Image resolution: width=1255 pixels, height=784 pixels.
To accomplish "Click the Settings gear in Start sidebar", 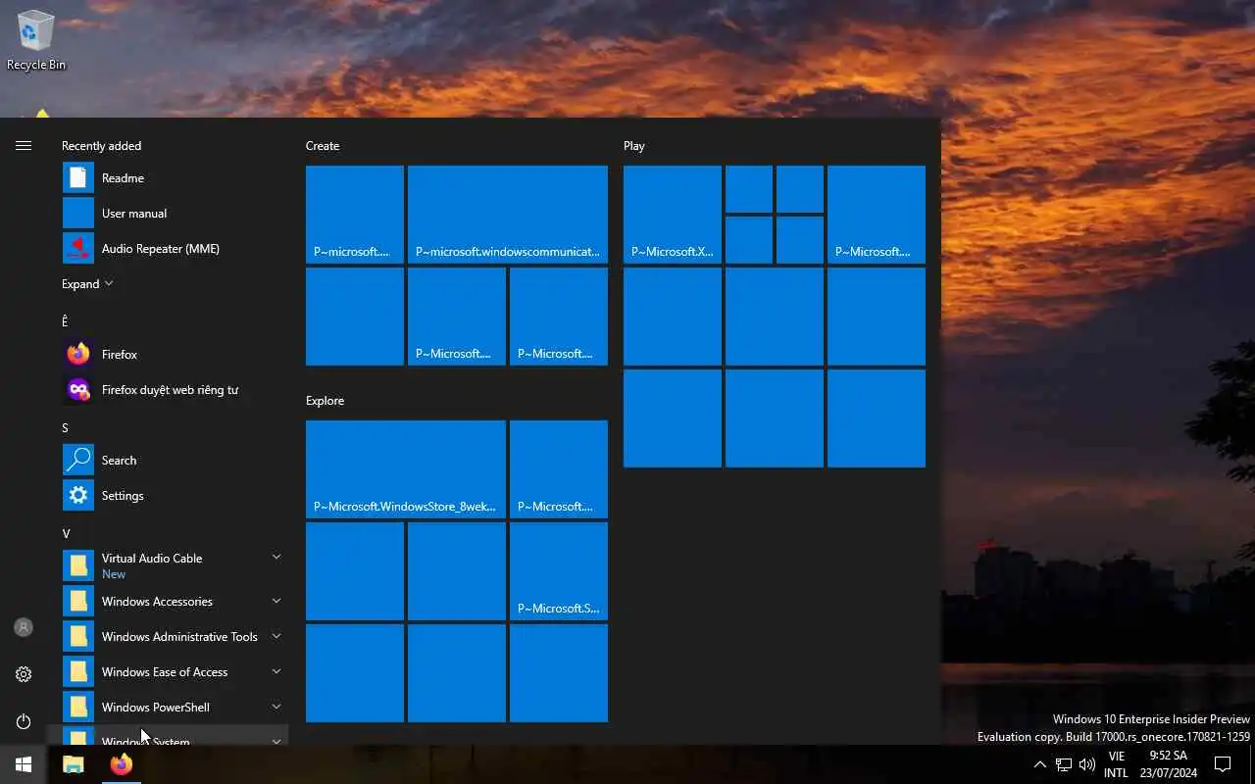I will point(24,674).
